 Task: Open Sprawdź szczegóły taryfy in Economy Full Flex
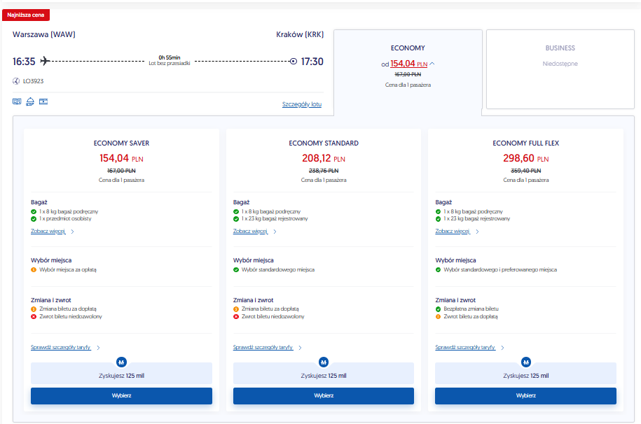tap(465, 347)
